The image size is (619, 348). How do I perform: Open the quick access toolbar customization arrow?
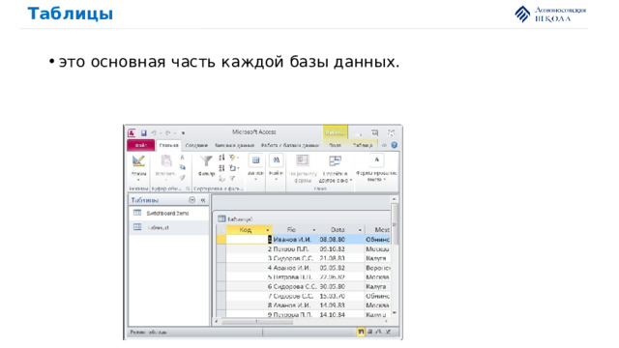pyautogui.click(x=183, y=133)
